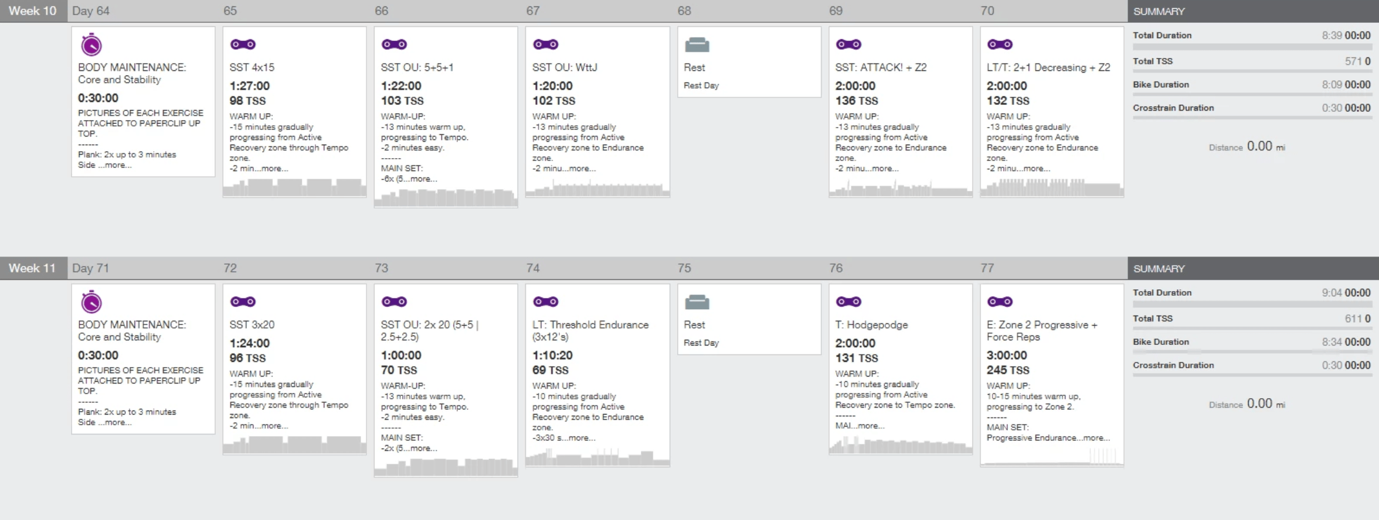1379x520 pixels.
Task: Click bike chain icon on SST OU: 5+5+1
Action: (394, 44)
